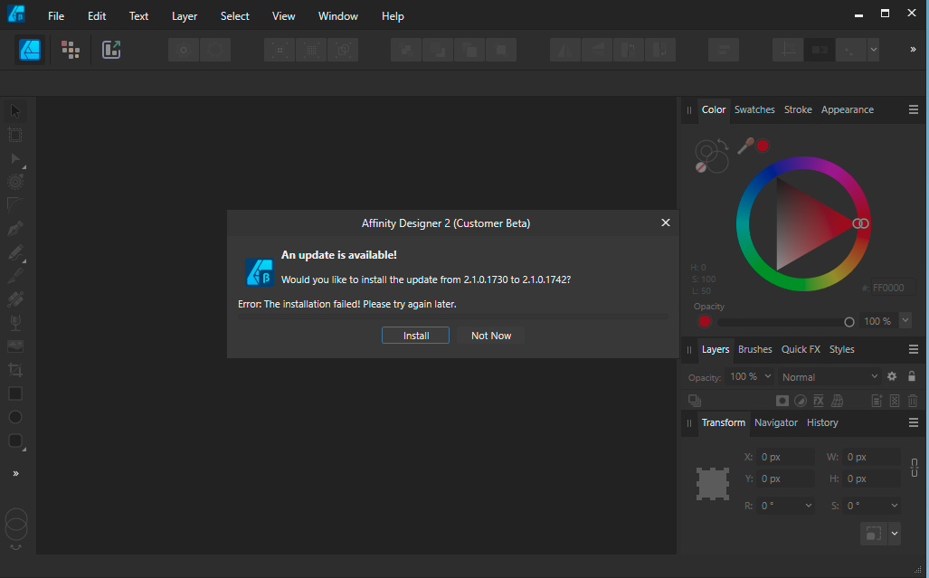Set no fill using the None circle
The image size is (929, 578).
[x=701, y=167]
